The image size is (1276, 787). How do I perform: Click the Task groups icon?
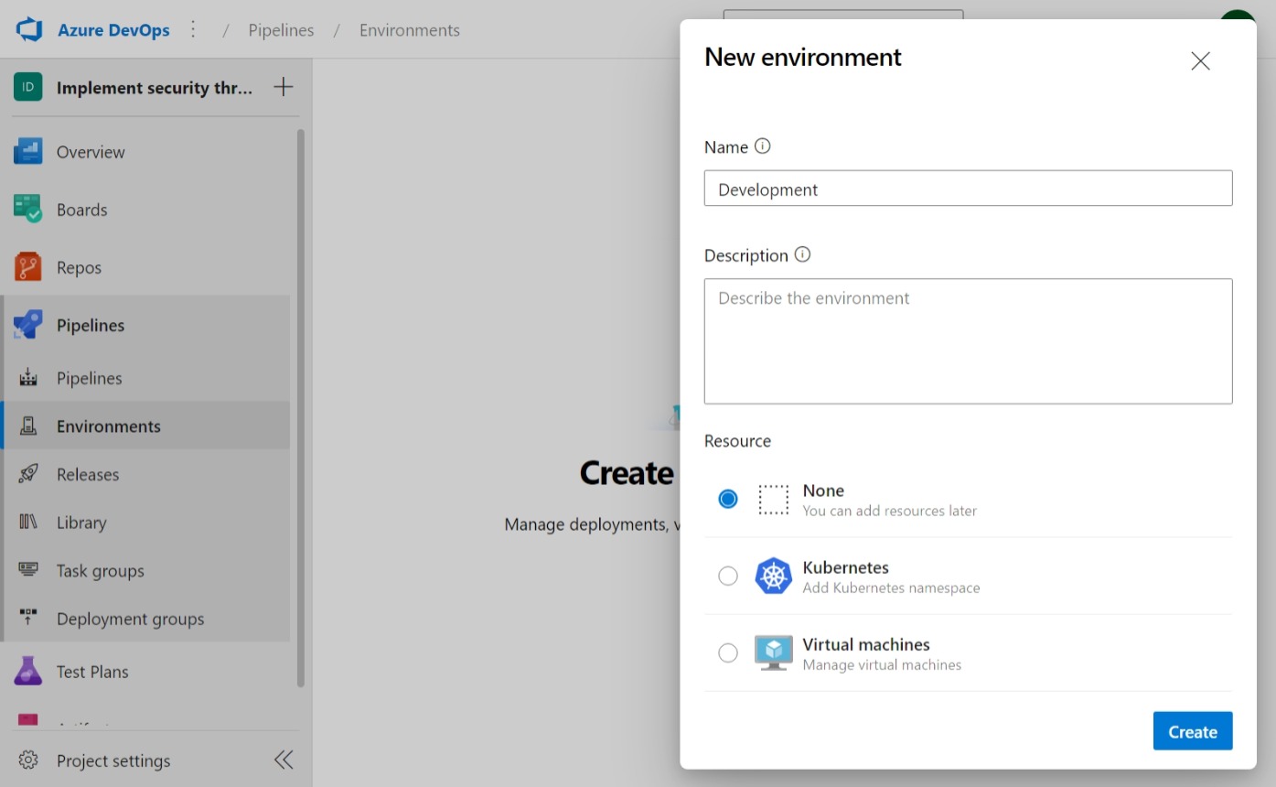[x=28, y=570]
